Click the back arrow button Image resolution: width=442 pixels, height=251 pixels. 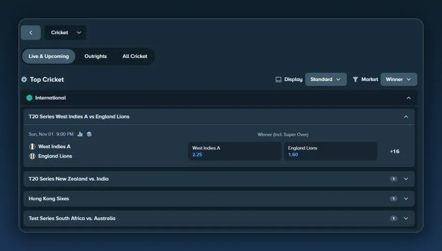coord(31,33)
